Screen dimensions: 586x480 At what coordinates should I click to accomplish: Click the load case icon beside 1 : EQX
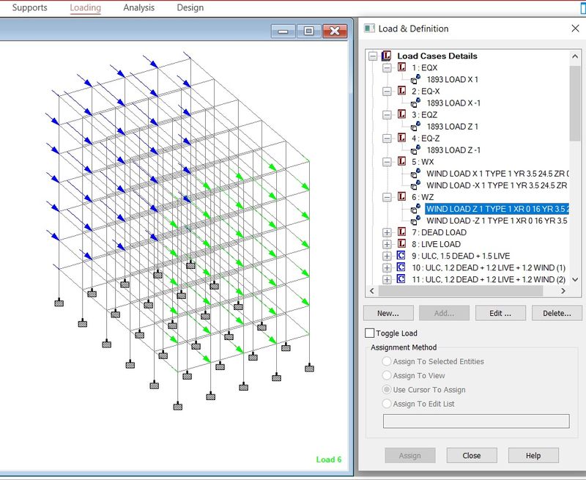point(401,67)
